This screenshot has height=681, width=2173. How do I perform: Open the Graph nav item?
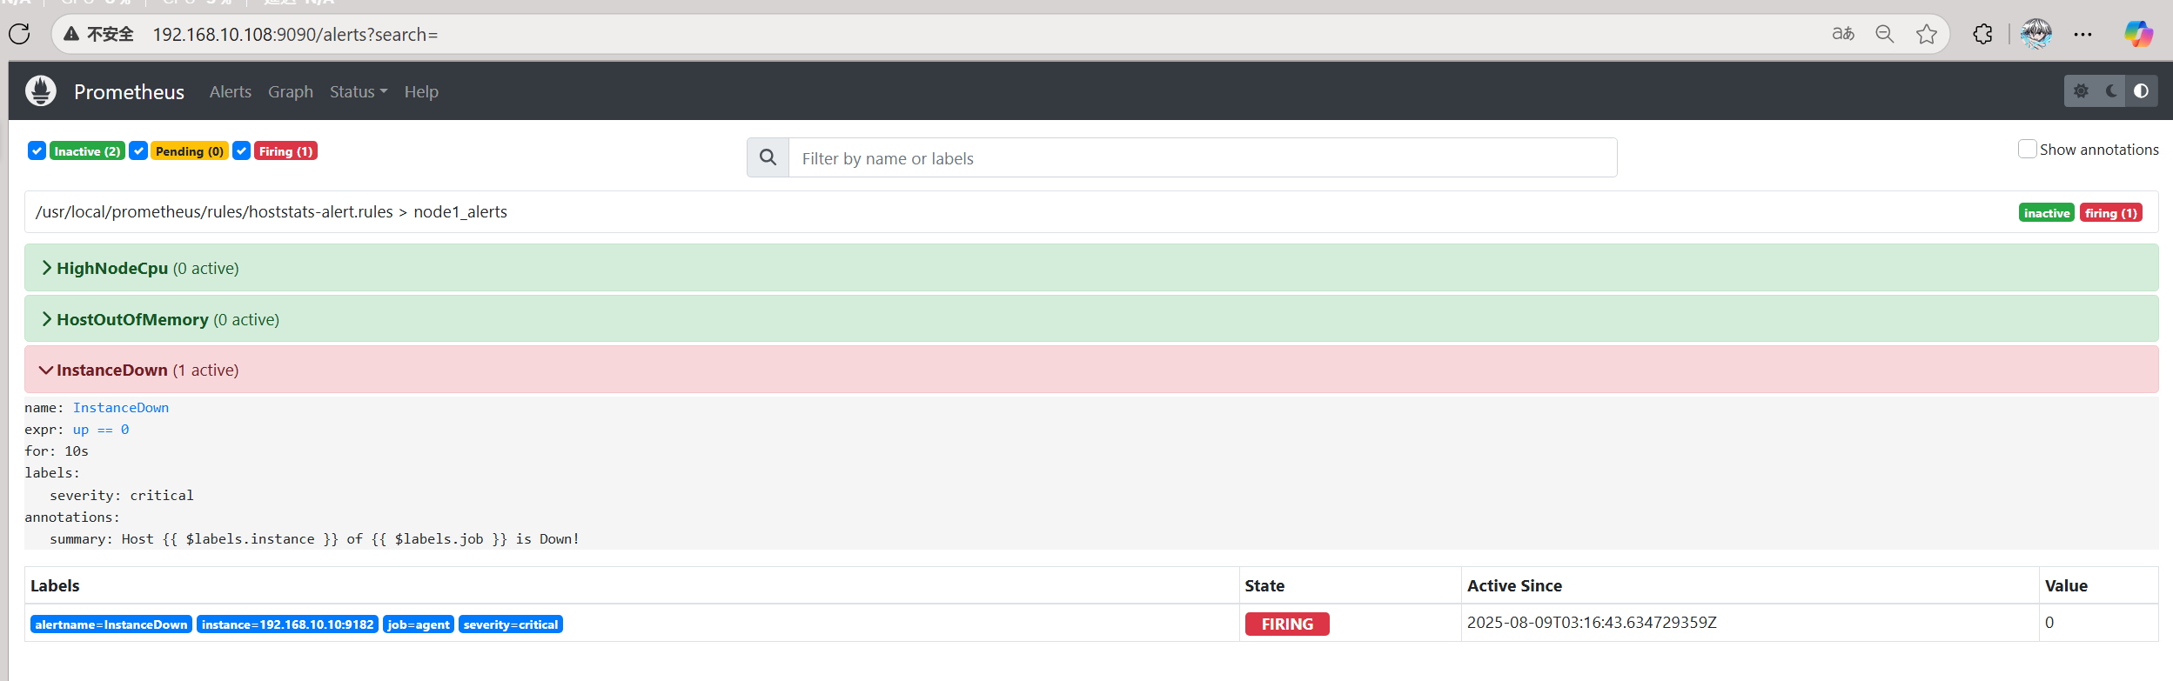tap(291, 91)
